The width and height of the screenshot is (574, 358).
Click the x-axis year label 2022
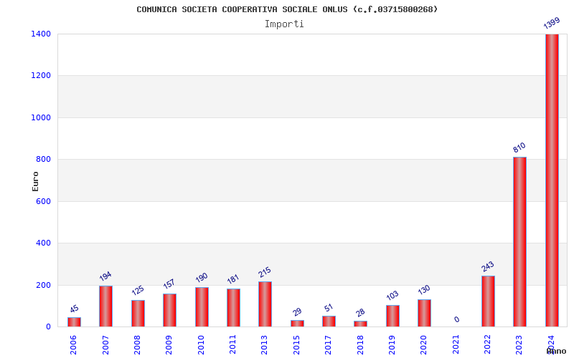click(x=487, y=345)
